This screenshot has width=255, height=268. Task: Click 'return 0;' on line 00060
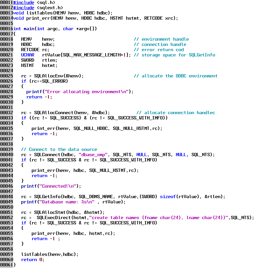33,260
